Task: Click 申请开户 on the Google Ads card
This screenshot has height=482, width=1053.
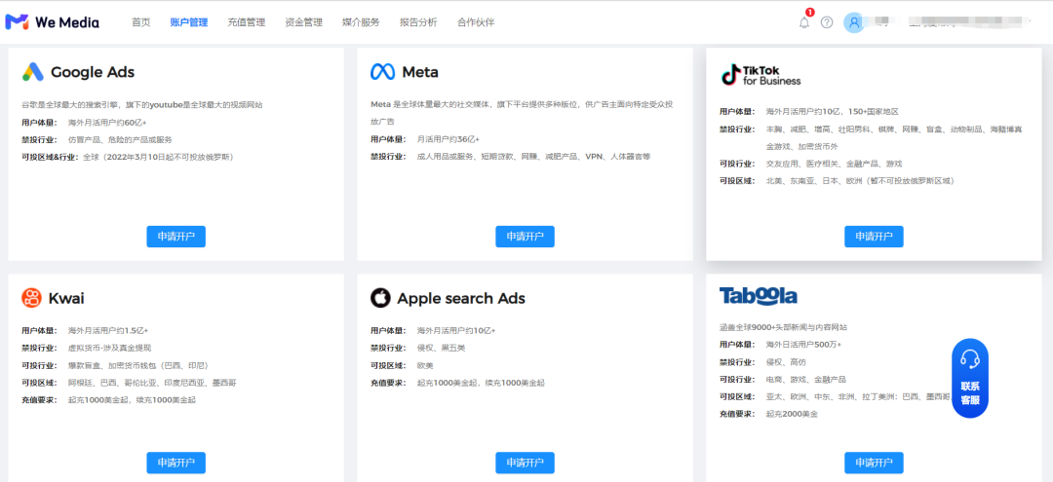Action: point(175,237)
